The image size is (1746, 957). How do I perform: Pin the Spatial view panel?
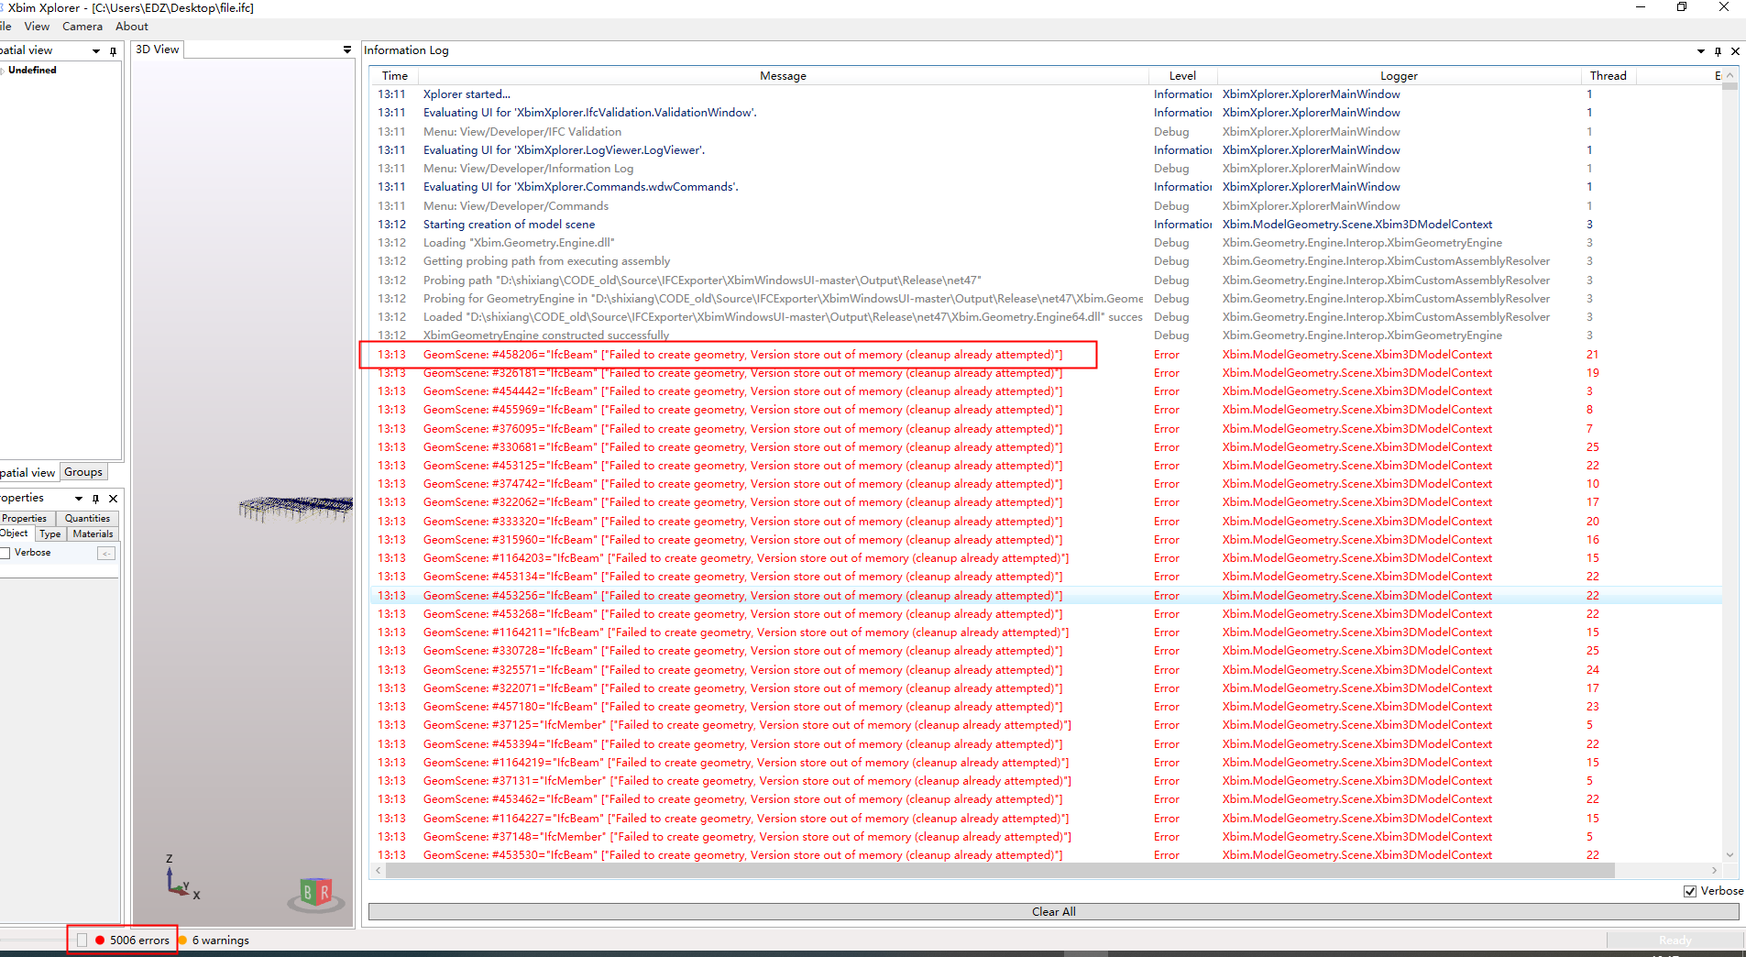pyautogui.click(x=113, y=50)
